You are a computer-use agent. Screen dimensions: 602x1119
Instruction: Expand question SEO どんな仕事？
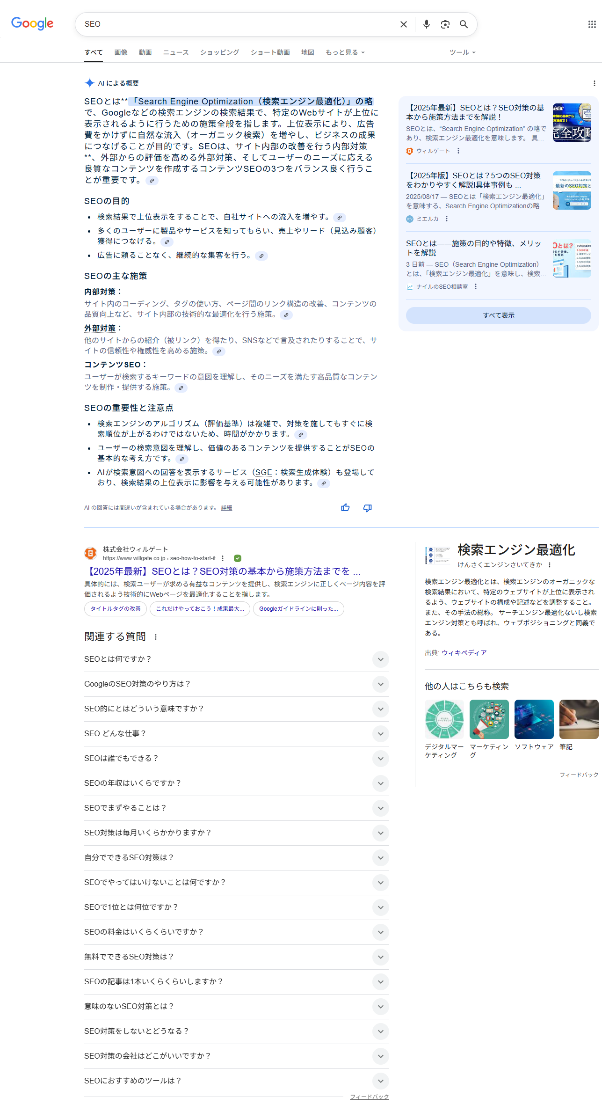(237, 734)
